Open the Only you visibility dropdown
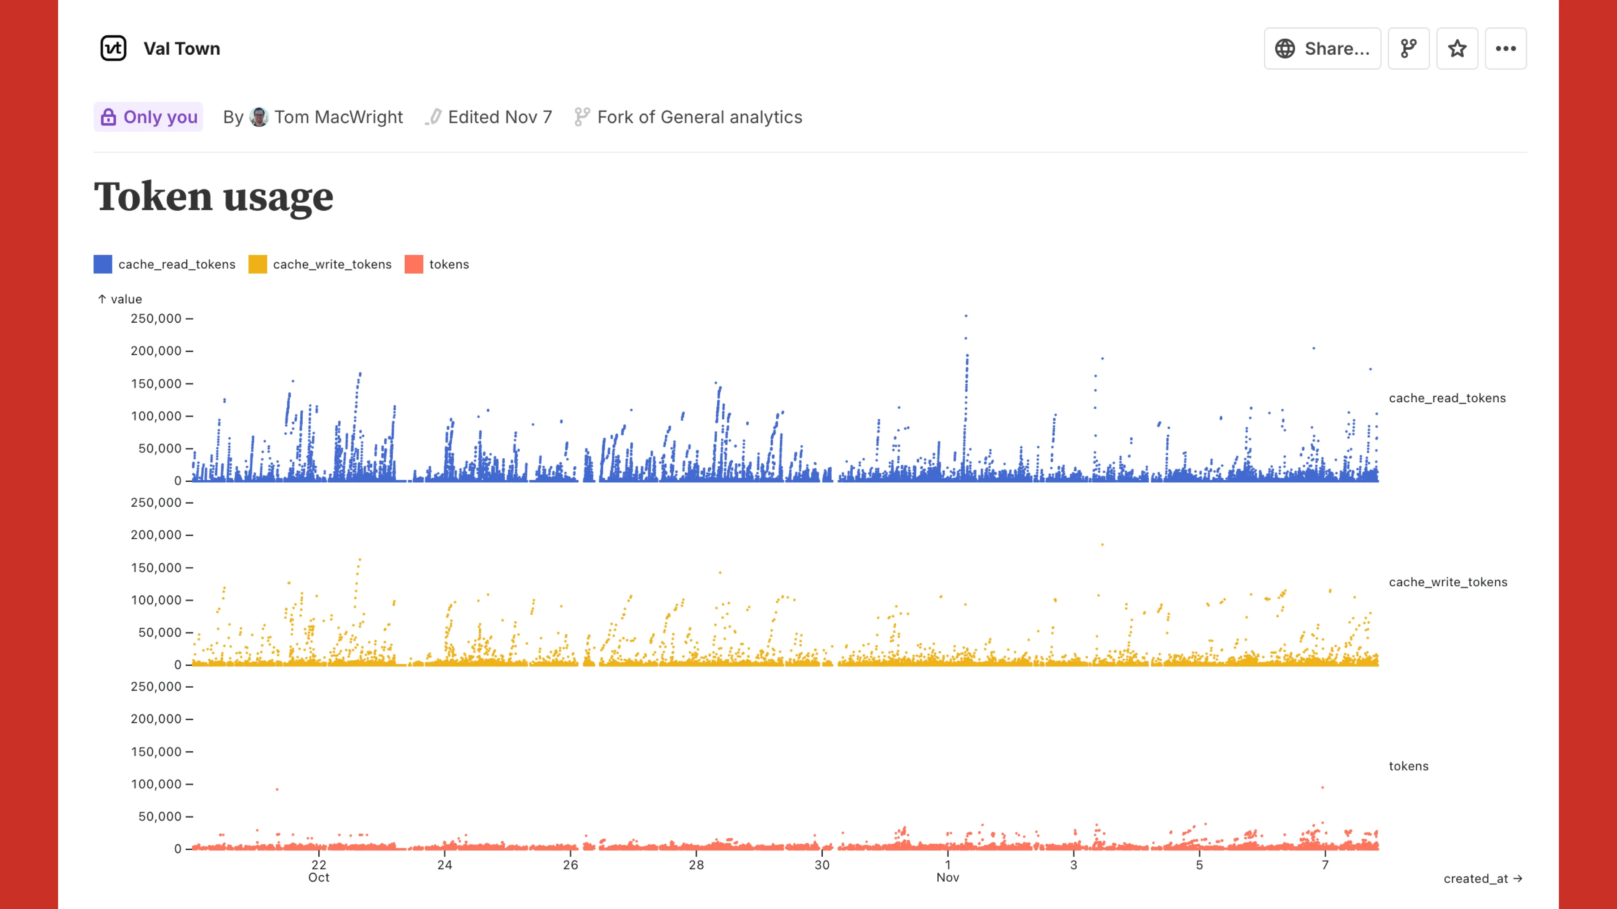This screenshot has height=909, width=1617. 148,117
